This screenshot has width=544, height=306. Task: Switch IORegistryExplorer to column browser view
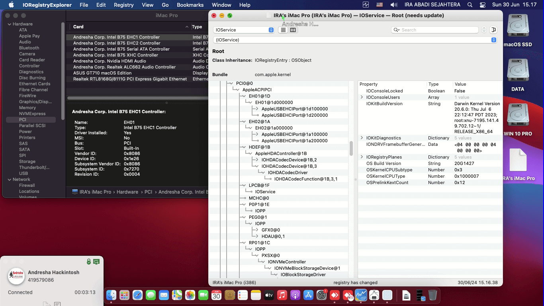coord(293,30)
